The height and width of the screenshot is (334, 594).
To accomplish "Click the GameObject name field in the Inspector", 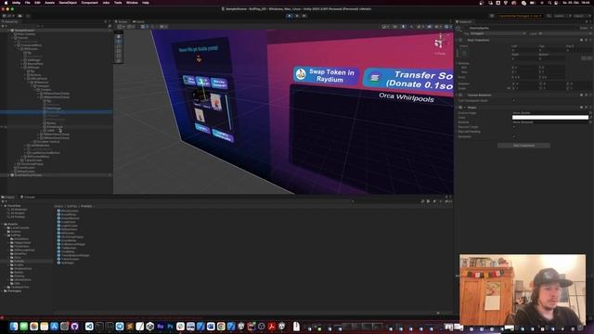I will (523, 28).
